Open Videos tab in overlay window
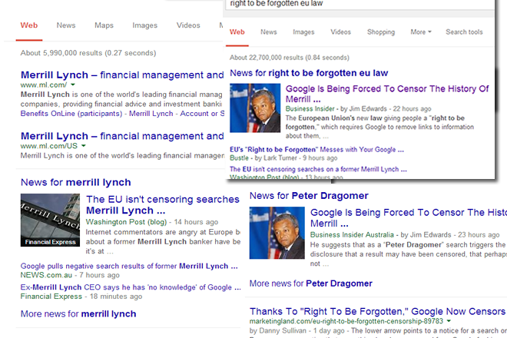Image resolution: width=507 pixels, height=338 pixels. pos(340,32)
